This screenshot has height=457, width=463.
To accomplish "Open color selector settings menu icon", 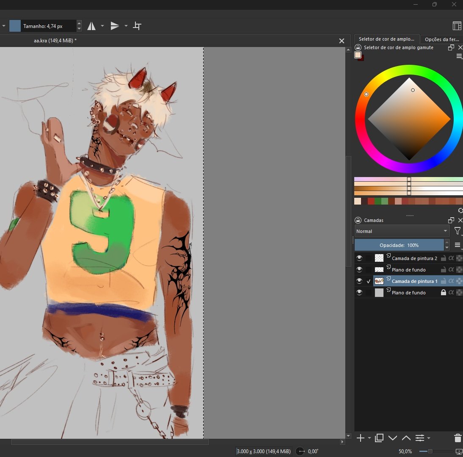I will (x=459, y=56).
